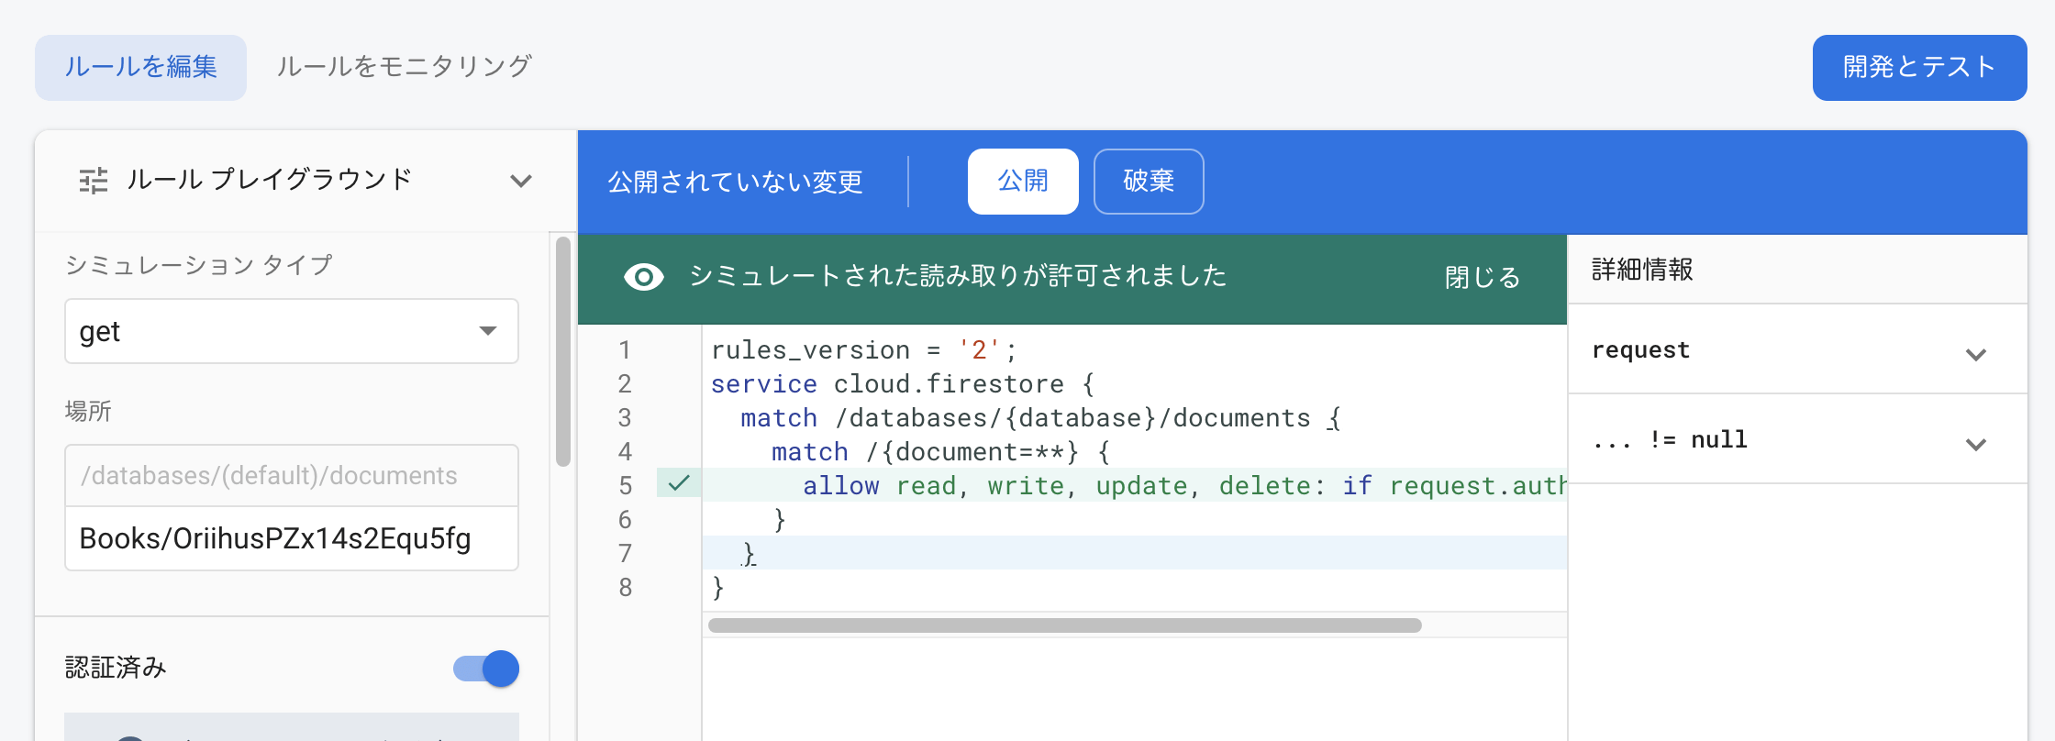Click the code editor horizontal scrollbar
Image resolution: width=2055 pixels, height=741 pixels.
[1064, 625]
